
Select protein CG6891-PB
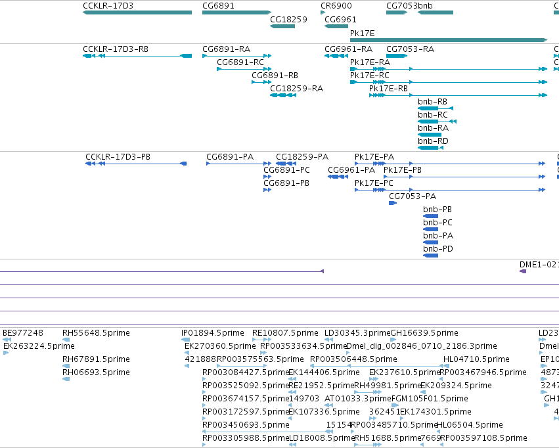pos(267,190)
